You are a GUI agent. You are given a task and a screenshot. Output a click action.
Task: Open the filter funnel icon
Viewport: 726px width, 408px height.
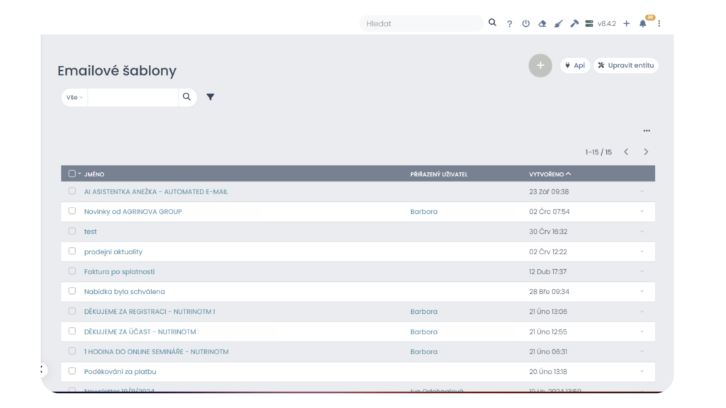211,97
